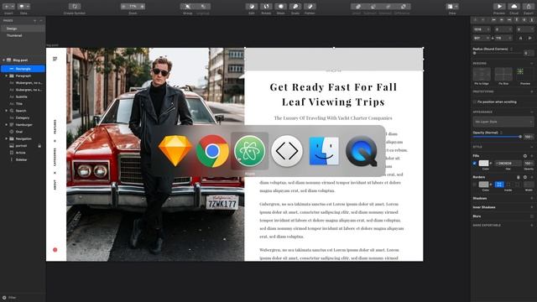The image size is (537, 302).
Task: Open the Data tool in the toolbar
Action: point(23,7)
